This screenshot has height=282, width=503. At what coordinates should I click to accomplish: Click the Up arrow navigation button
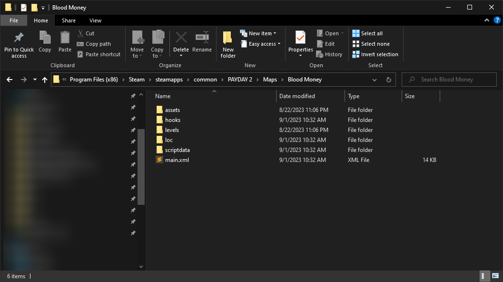(x=45, y=80)
